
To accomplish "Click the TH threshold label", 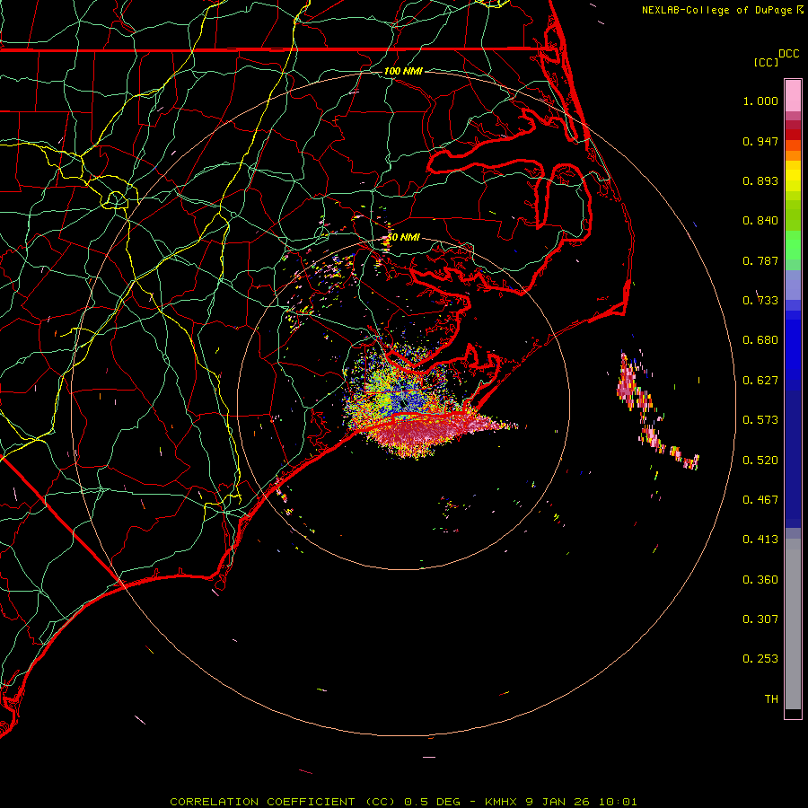I will click(771, 699).
